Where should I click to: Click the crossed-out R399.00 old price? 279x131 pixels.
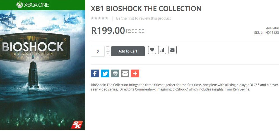[x=135, y=31]
